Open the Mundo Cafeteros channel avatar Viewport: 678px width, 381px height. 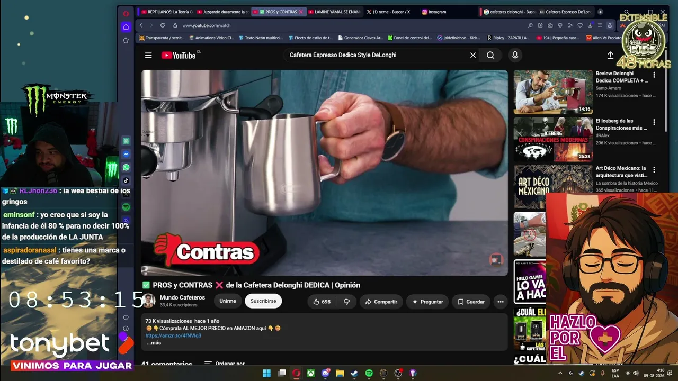point(149,301)
